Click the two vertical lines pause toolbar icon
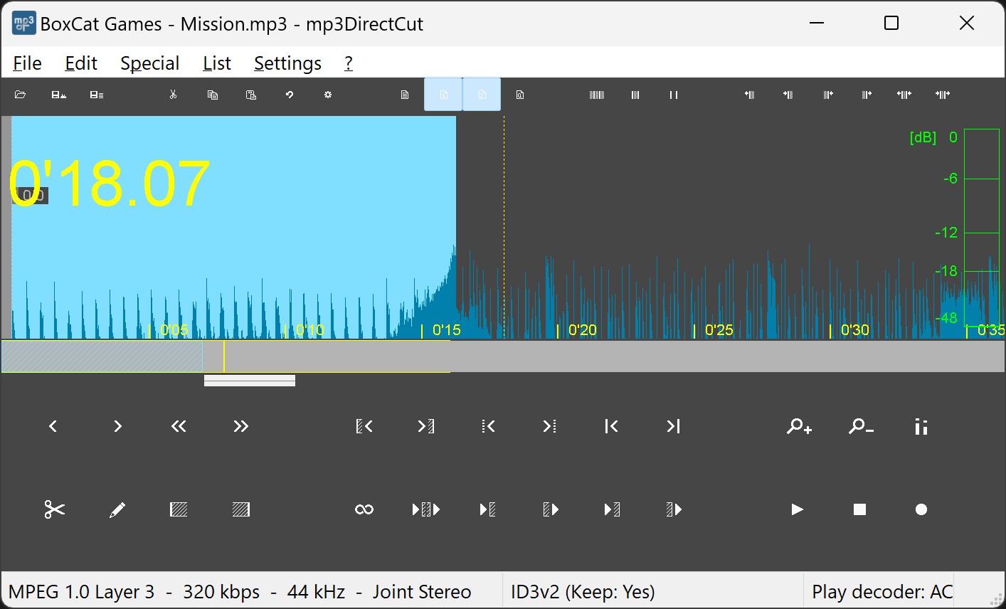Image resolution: width=1006 pixels, height=609 pixels. [x=674, y=95]
